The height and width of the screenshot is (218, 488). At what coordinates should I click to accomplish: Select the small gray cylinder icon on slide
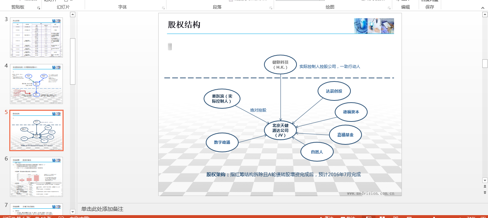pyautogui.click(x=170, y=46)
